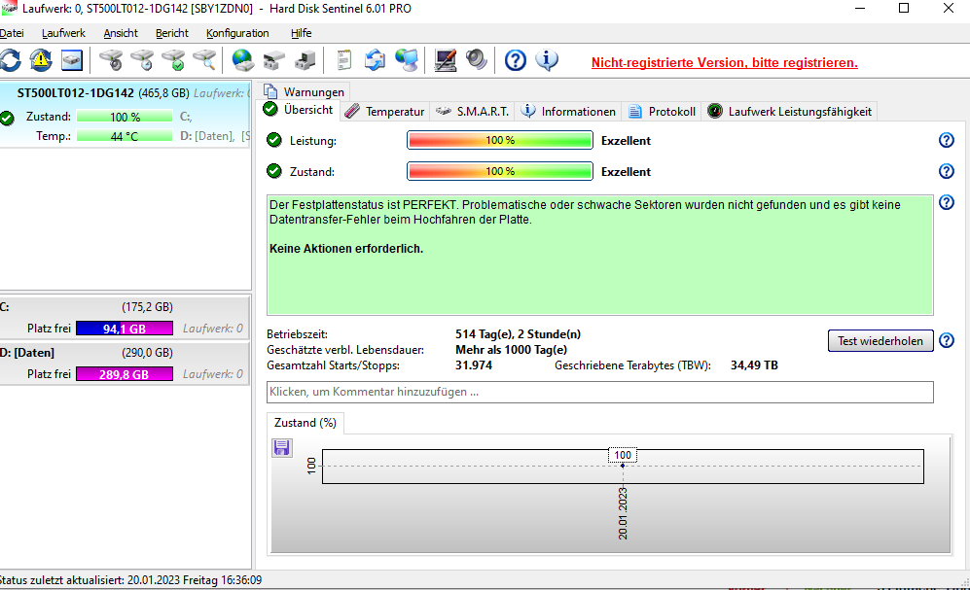Open the Laufwerk menu
970x590 pixels.
[x=63, y=33]
